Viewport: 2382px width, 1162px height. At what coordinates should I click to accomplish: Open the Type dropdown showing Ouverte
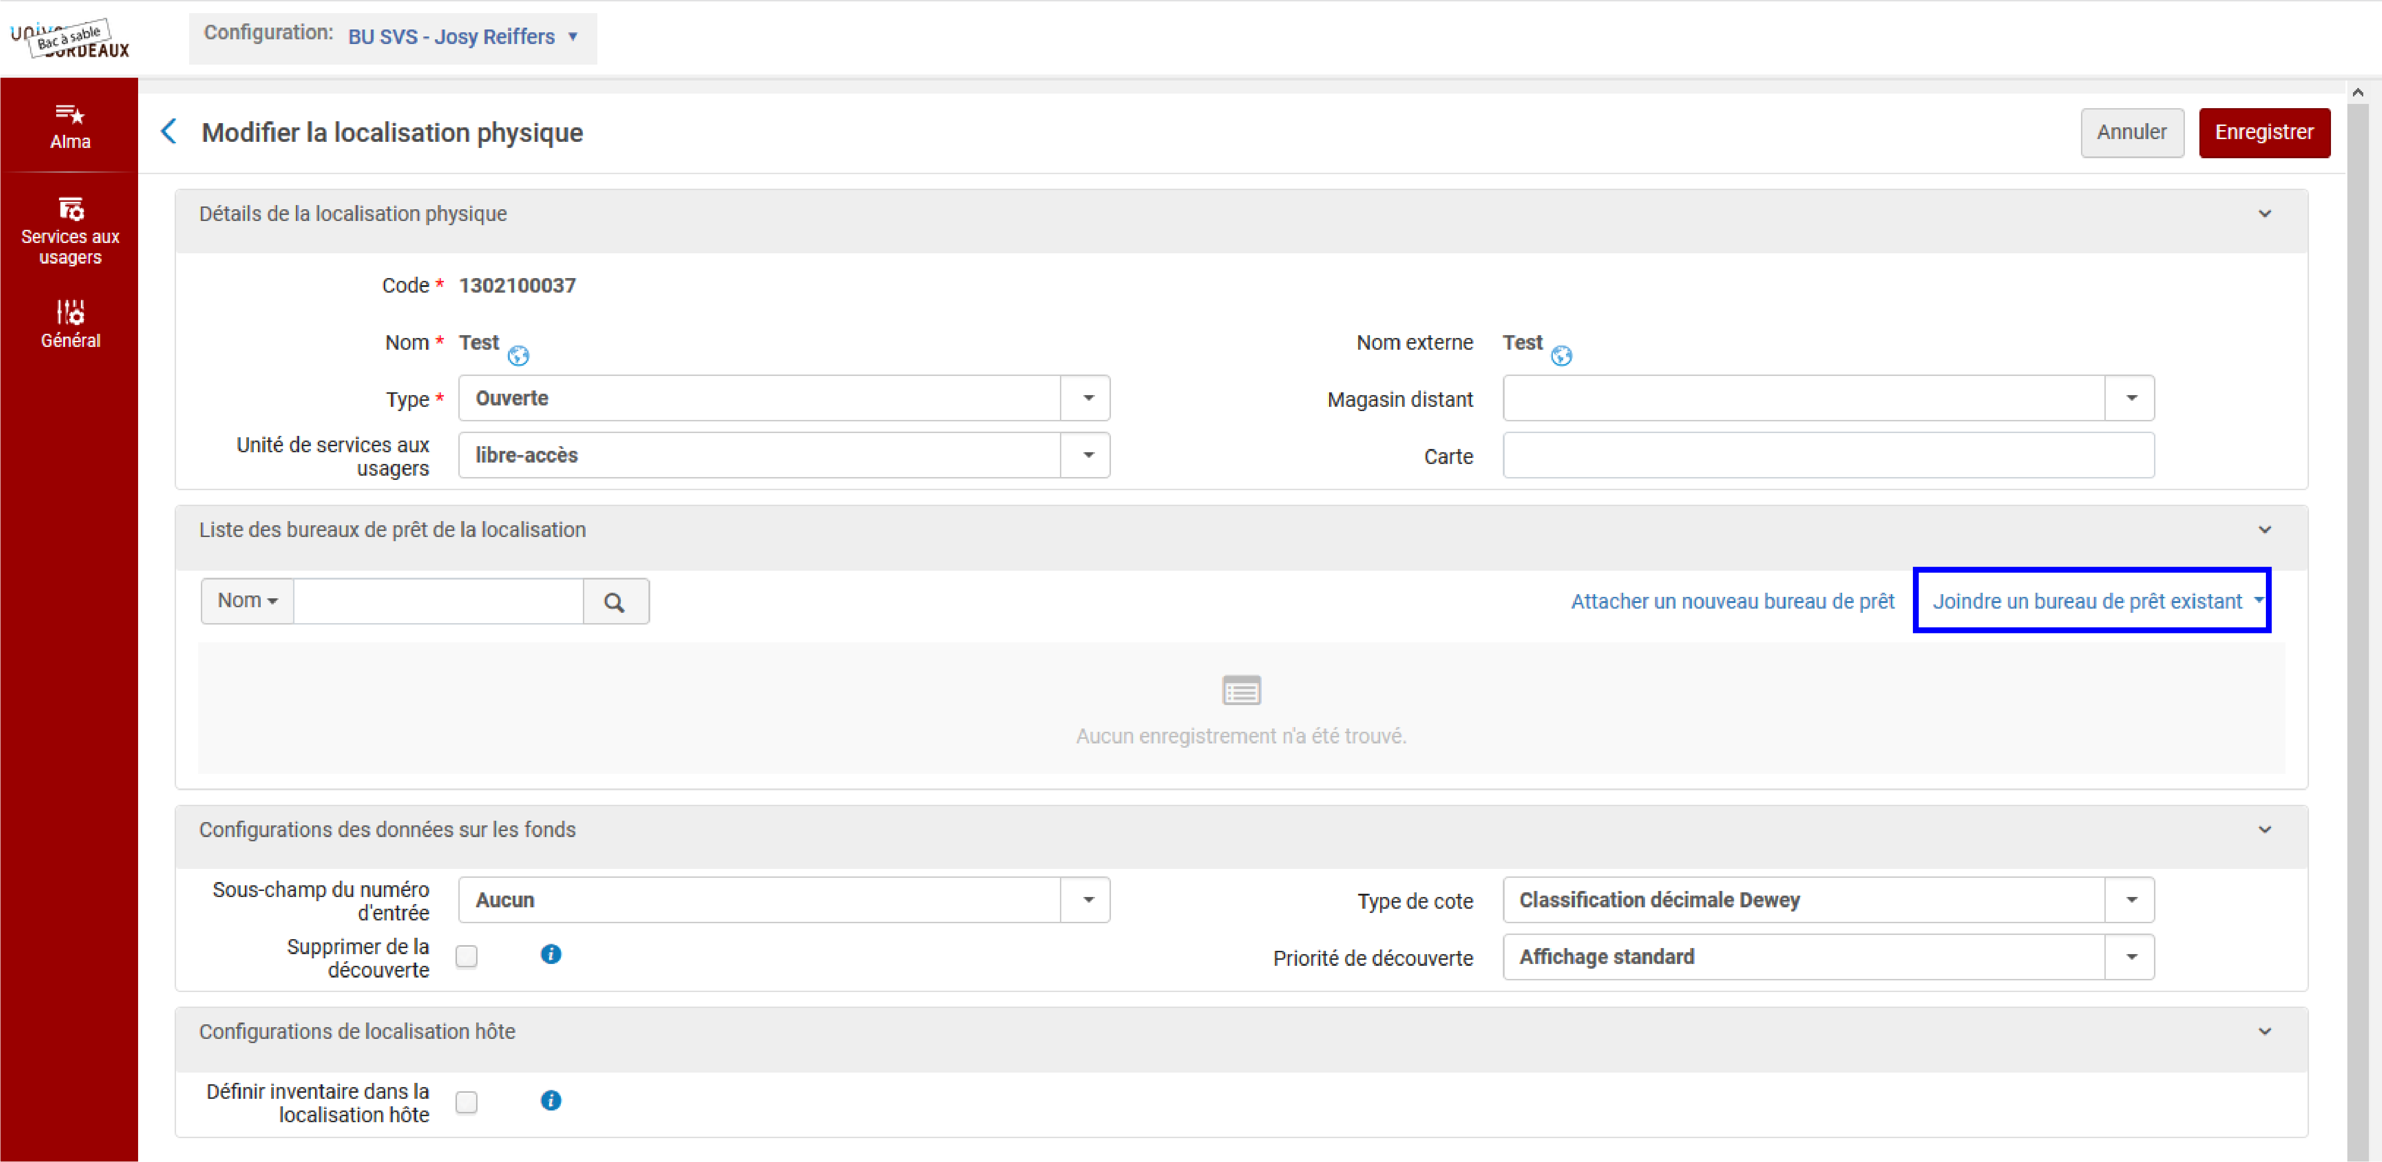[x=784, y=398]
